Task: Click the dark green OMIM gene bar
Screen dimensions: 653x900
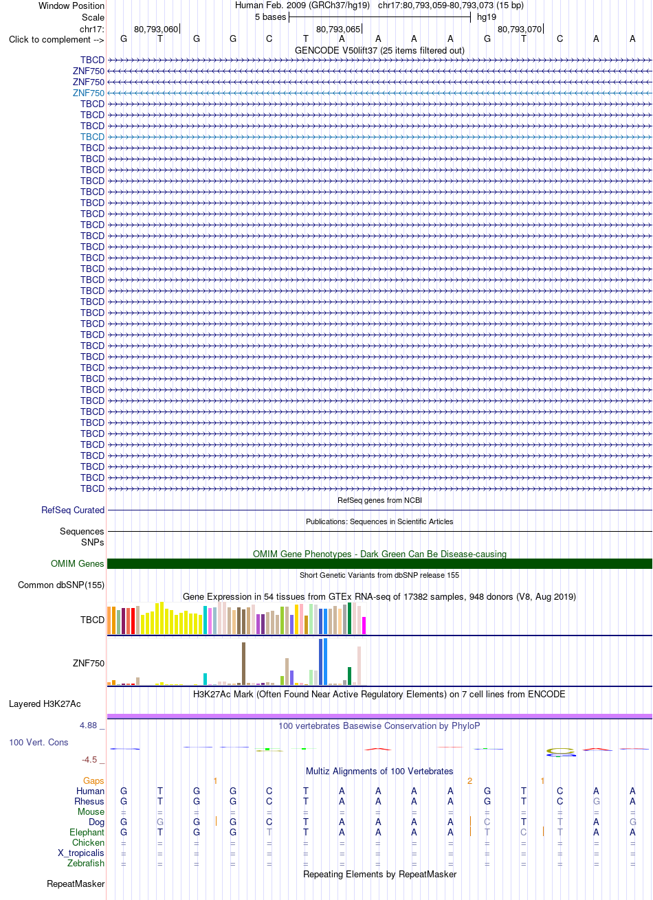Action: 379,563
